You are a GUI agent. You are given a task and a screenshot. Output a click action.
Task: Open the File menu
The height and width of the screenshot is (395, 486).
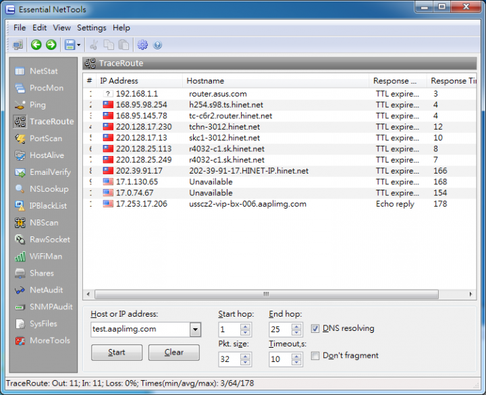pos(20,28)
